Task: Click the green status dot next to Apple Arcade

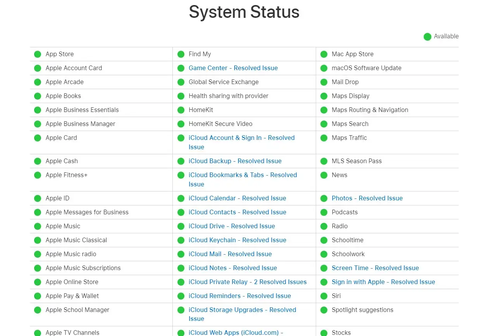Action: pos(38,82)
